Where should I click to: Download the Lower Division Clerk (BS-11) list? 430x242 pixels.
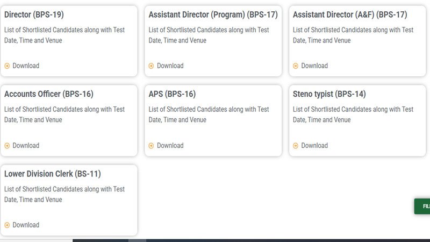pyautogui.click(x=26, y=225)
